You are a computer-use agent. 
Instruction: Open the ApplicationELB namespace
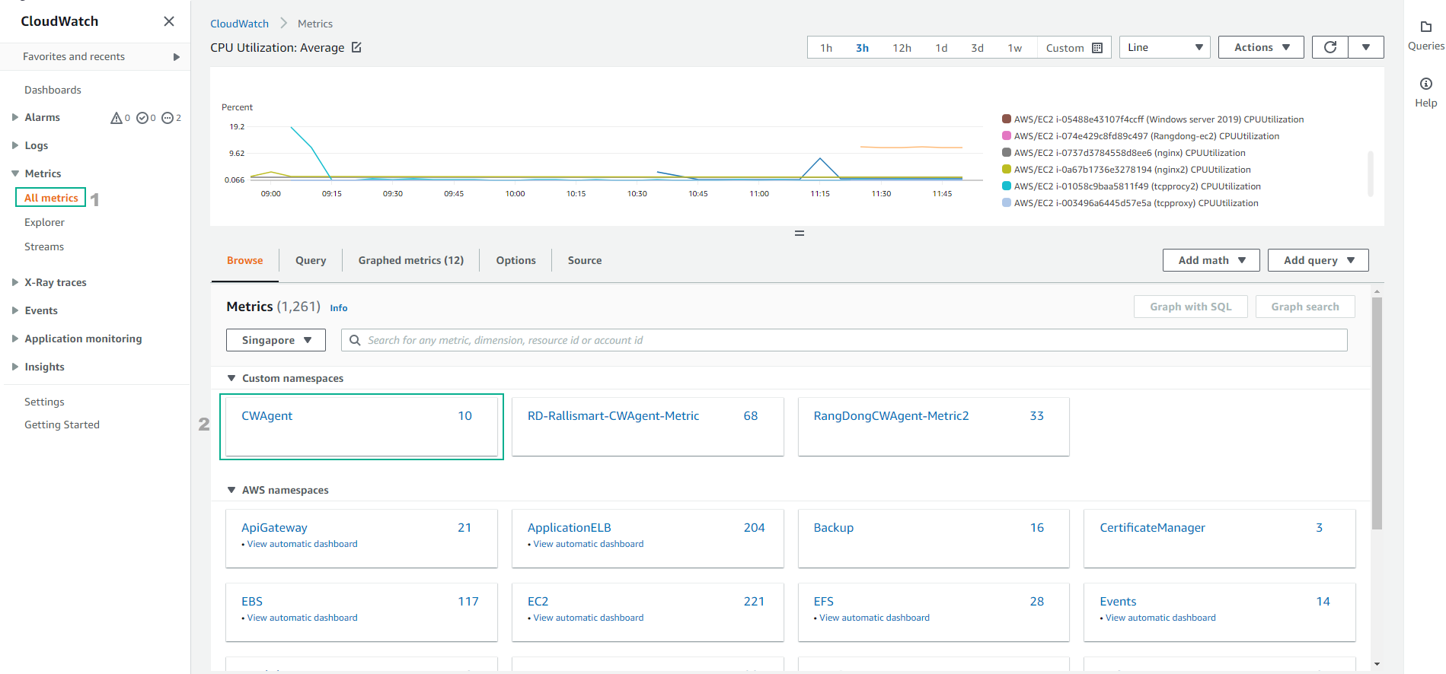(x=569, y=527)
